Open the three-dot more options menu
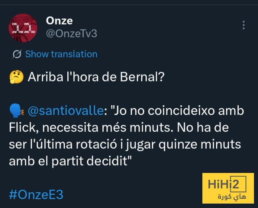The image size is (258, 208). [243, 25]
